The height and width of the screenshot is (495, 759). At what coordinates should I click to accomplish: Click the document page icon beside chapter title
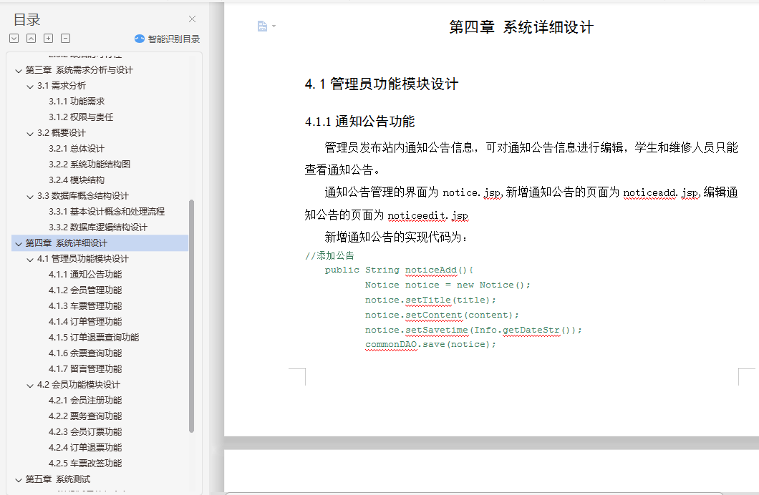[x=262, y=26]
